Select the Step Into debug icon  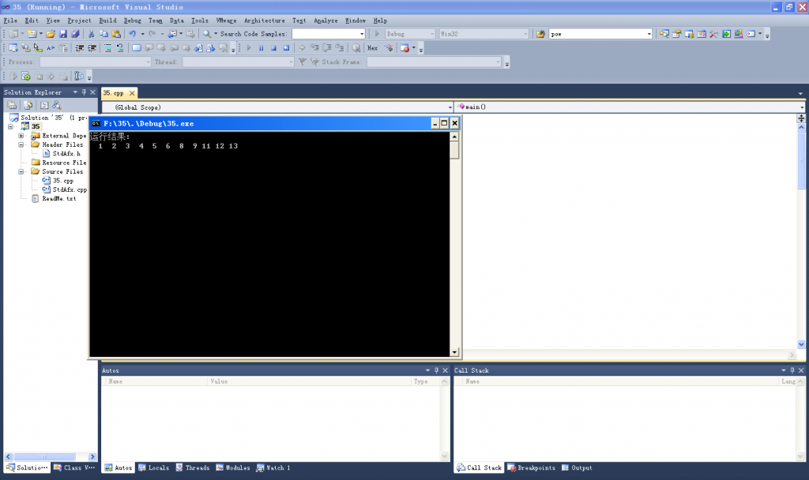[x=316, y=47]
